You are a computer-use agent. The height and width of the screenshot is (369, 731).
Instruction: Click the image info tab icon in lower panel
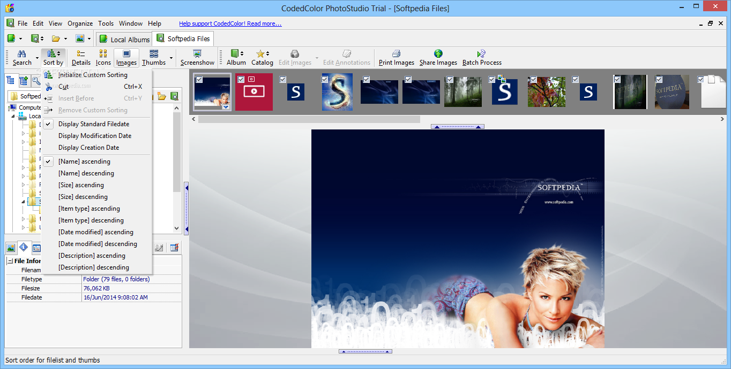[x=11, y=248]
